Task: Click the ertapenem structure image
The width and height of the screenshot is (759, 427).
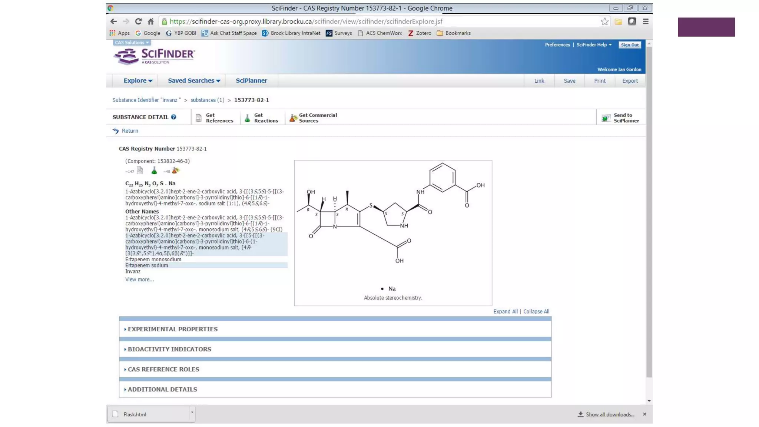Action: [393, 222]
